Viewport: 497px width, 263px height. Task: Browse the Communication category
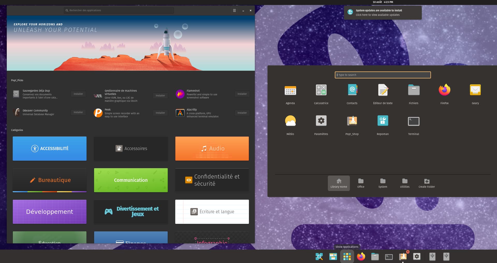click(131, 180)
